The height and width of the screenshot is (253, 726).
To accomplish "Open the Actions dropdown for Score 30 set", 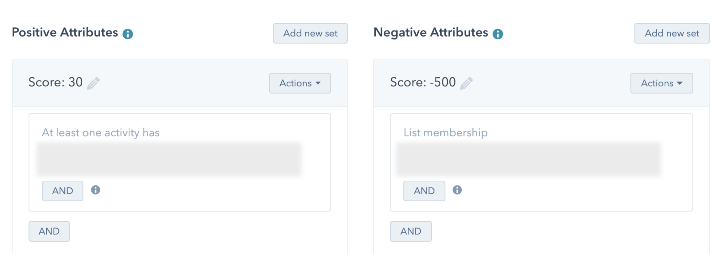I will click(x=300, y=83).
